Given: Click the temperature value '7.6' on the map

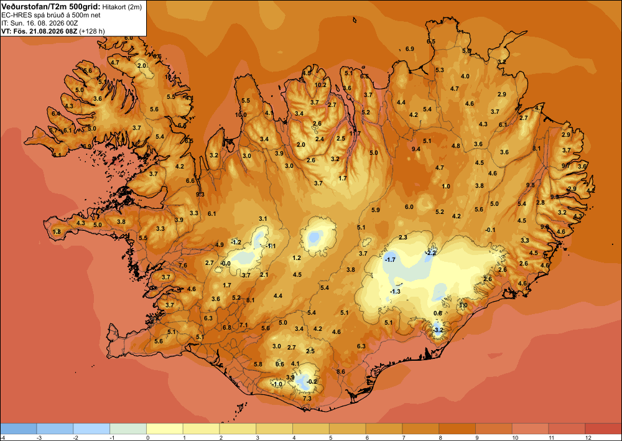Looking at the screenshot, I should pyautogui.click(x=183, y=266).
